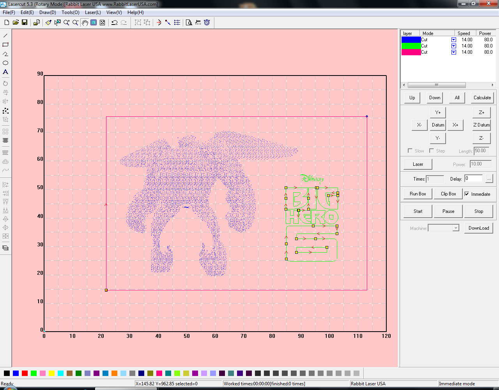Select the black color in bottom palette
This screenshot has height=390, width=499.
(7, 373)
